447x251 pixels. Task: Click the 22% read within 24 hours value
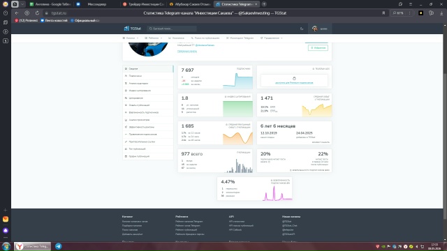coord(323,153)
